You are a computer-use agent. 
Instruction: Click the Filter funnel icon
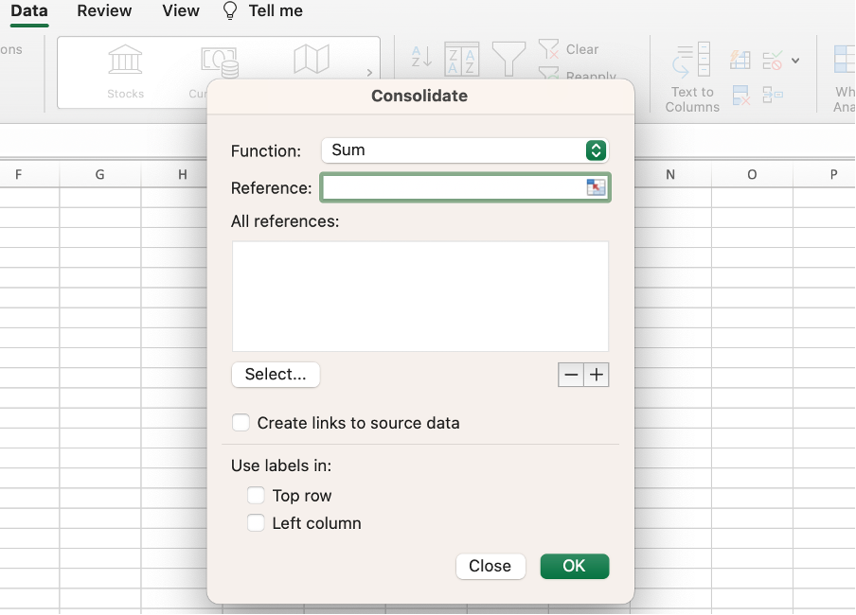click(x=508, y=59)
